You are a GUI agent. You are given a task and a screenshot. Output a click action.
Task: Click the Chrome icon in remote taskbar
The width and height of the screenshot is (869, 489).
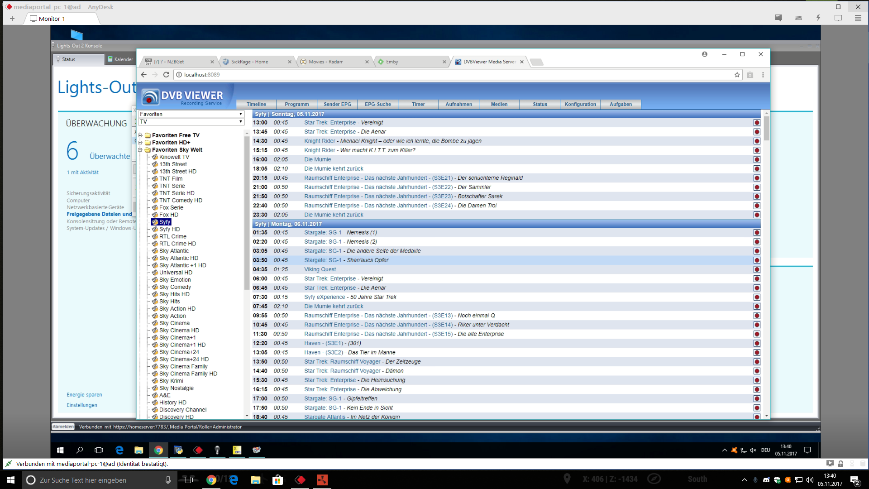pos(158,450)
